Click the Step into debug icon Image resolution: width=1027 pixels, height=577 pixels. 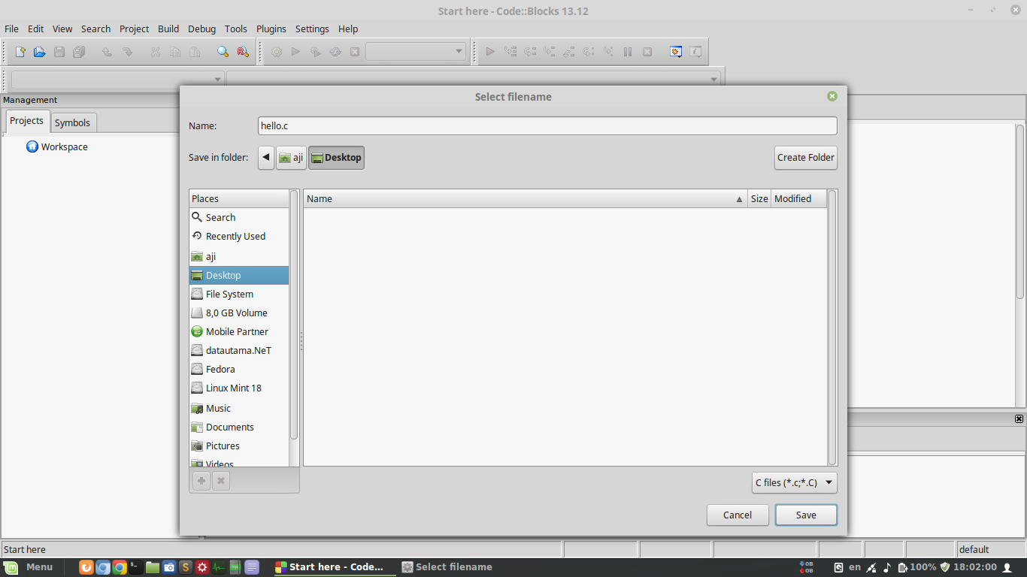pyautogui.click(x=550, y=52)
